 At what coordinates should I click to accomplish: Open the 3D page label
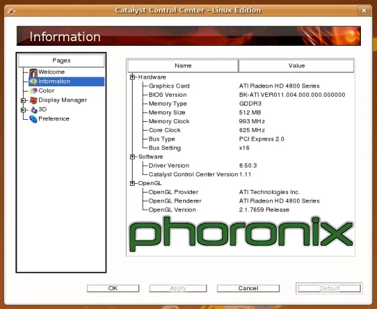42,110
